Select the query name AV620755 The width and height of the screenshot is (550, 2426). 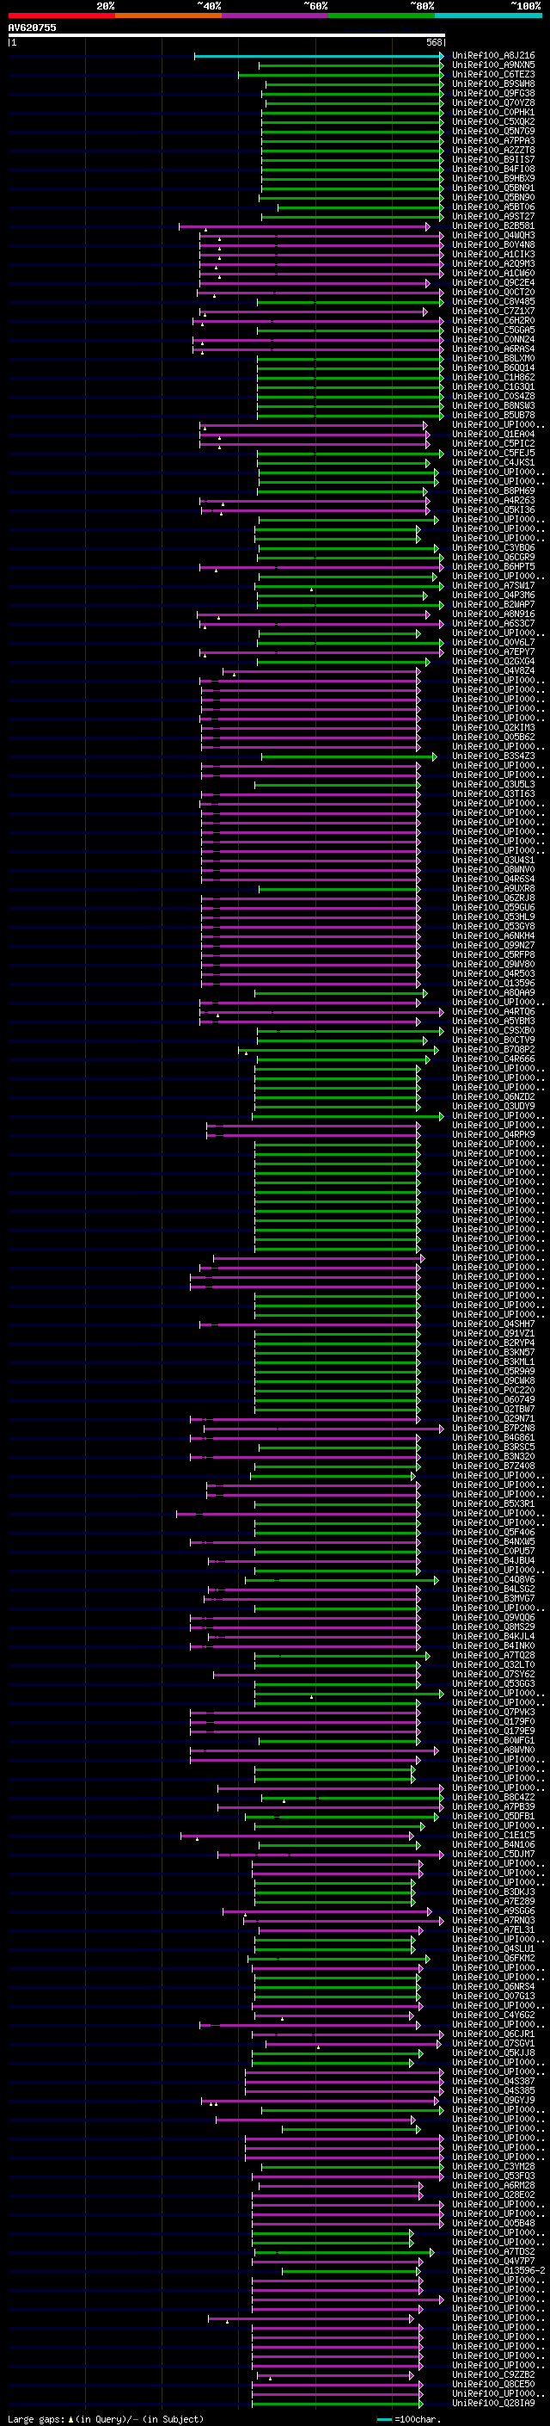tap(32, 28)
